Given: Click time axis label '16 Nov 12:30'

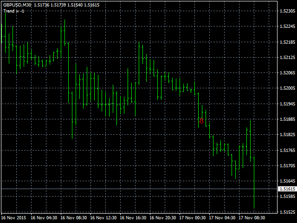Looking at the screenshot, I should coord(103,218).
